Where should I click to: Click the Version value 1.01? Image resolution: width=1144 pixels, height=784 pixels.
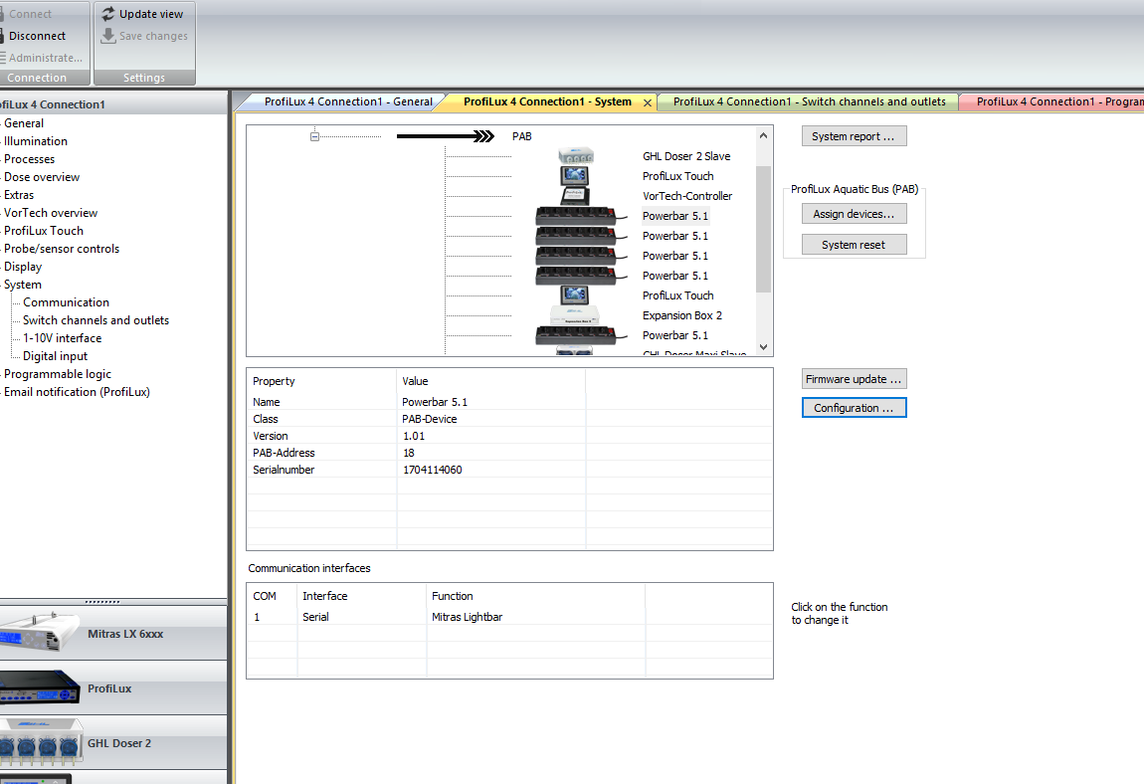point(414,436)
